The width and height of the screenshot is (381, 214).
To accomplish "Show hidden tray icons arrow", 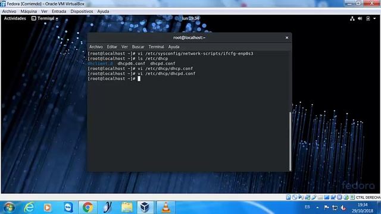I will click(317, 207).
